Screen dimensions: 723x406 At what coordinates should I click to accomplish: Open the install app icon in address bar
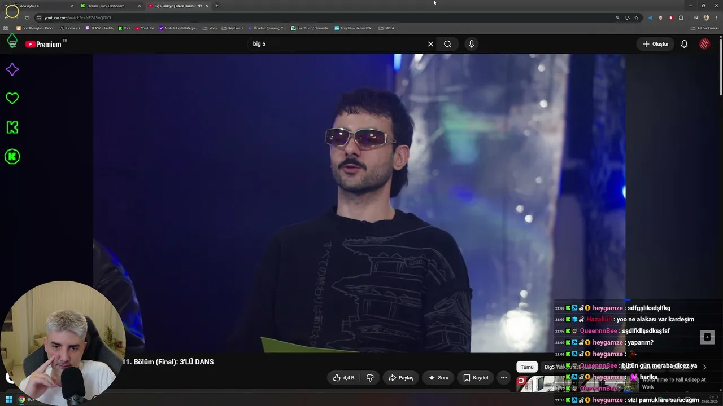coord(627,17)
